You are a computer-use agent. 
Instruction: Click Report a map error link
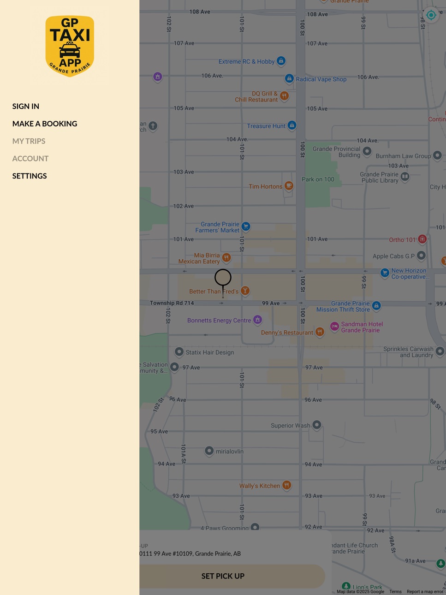coord(425,592)
